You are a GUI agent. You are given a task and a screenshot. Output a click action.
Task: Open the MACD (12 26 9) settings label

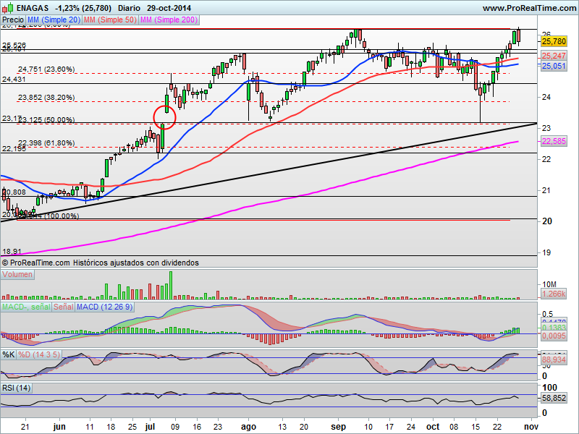104,307
